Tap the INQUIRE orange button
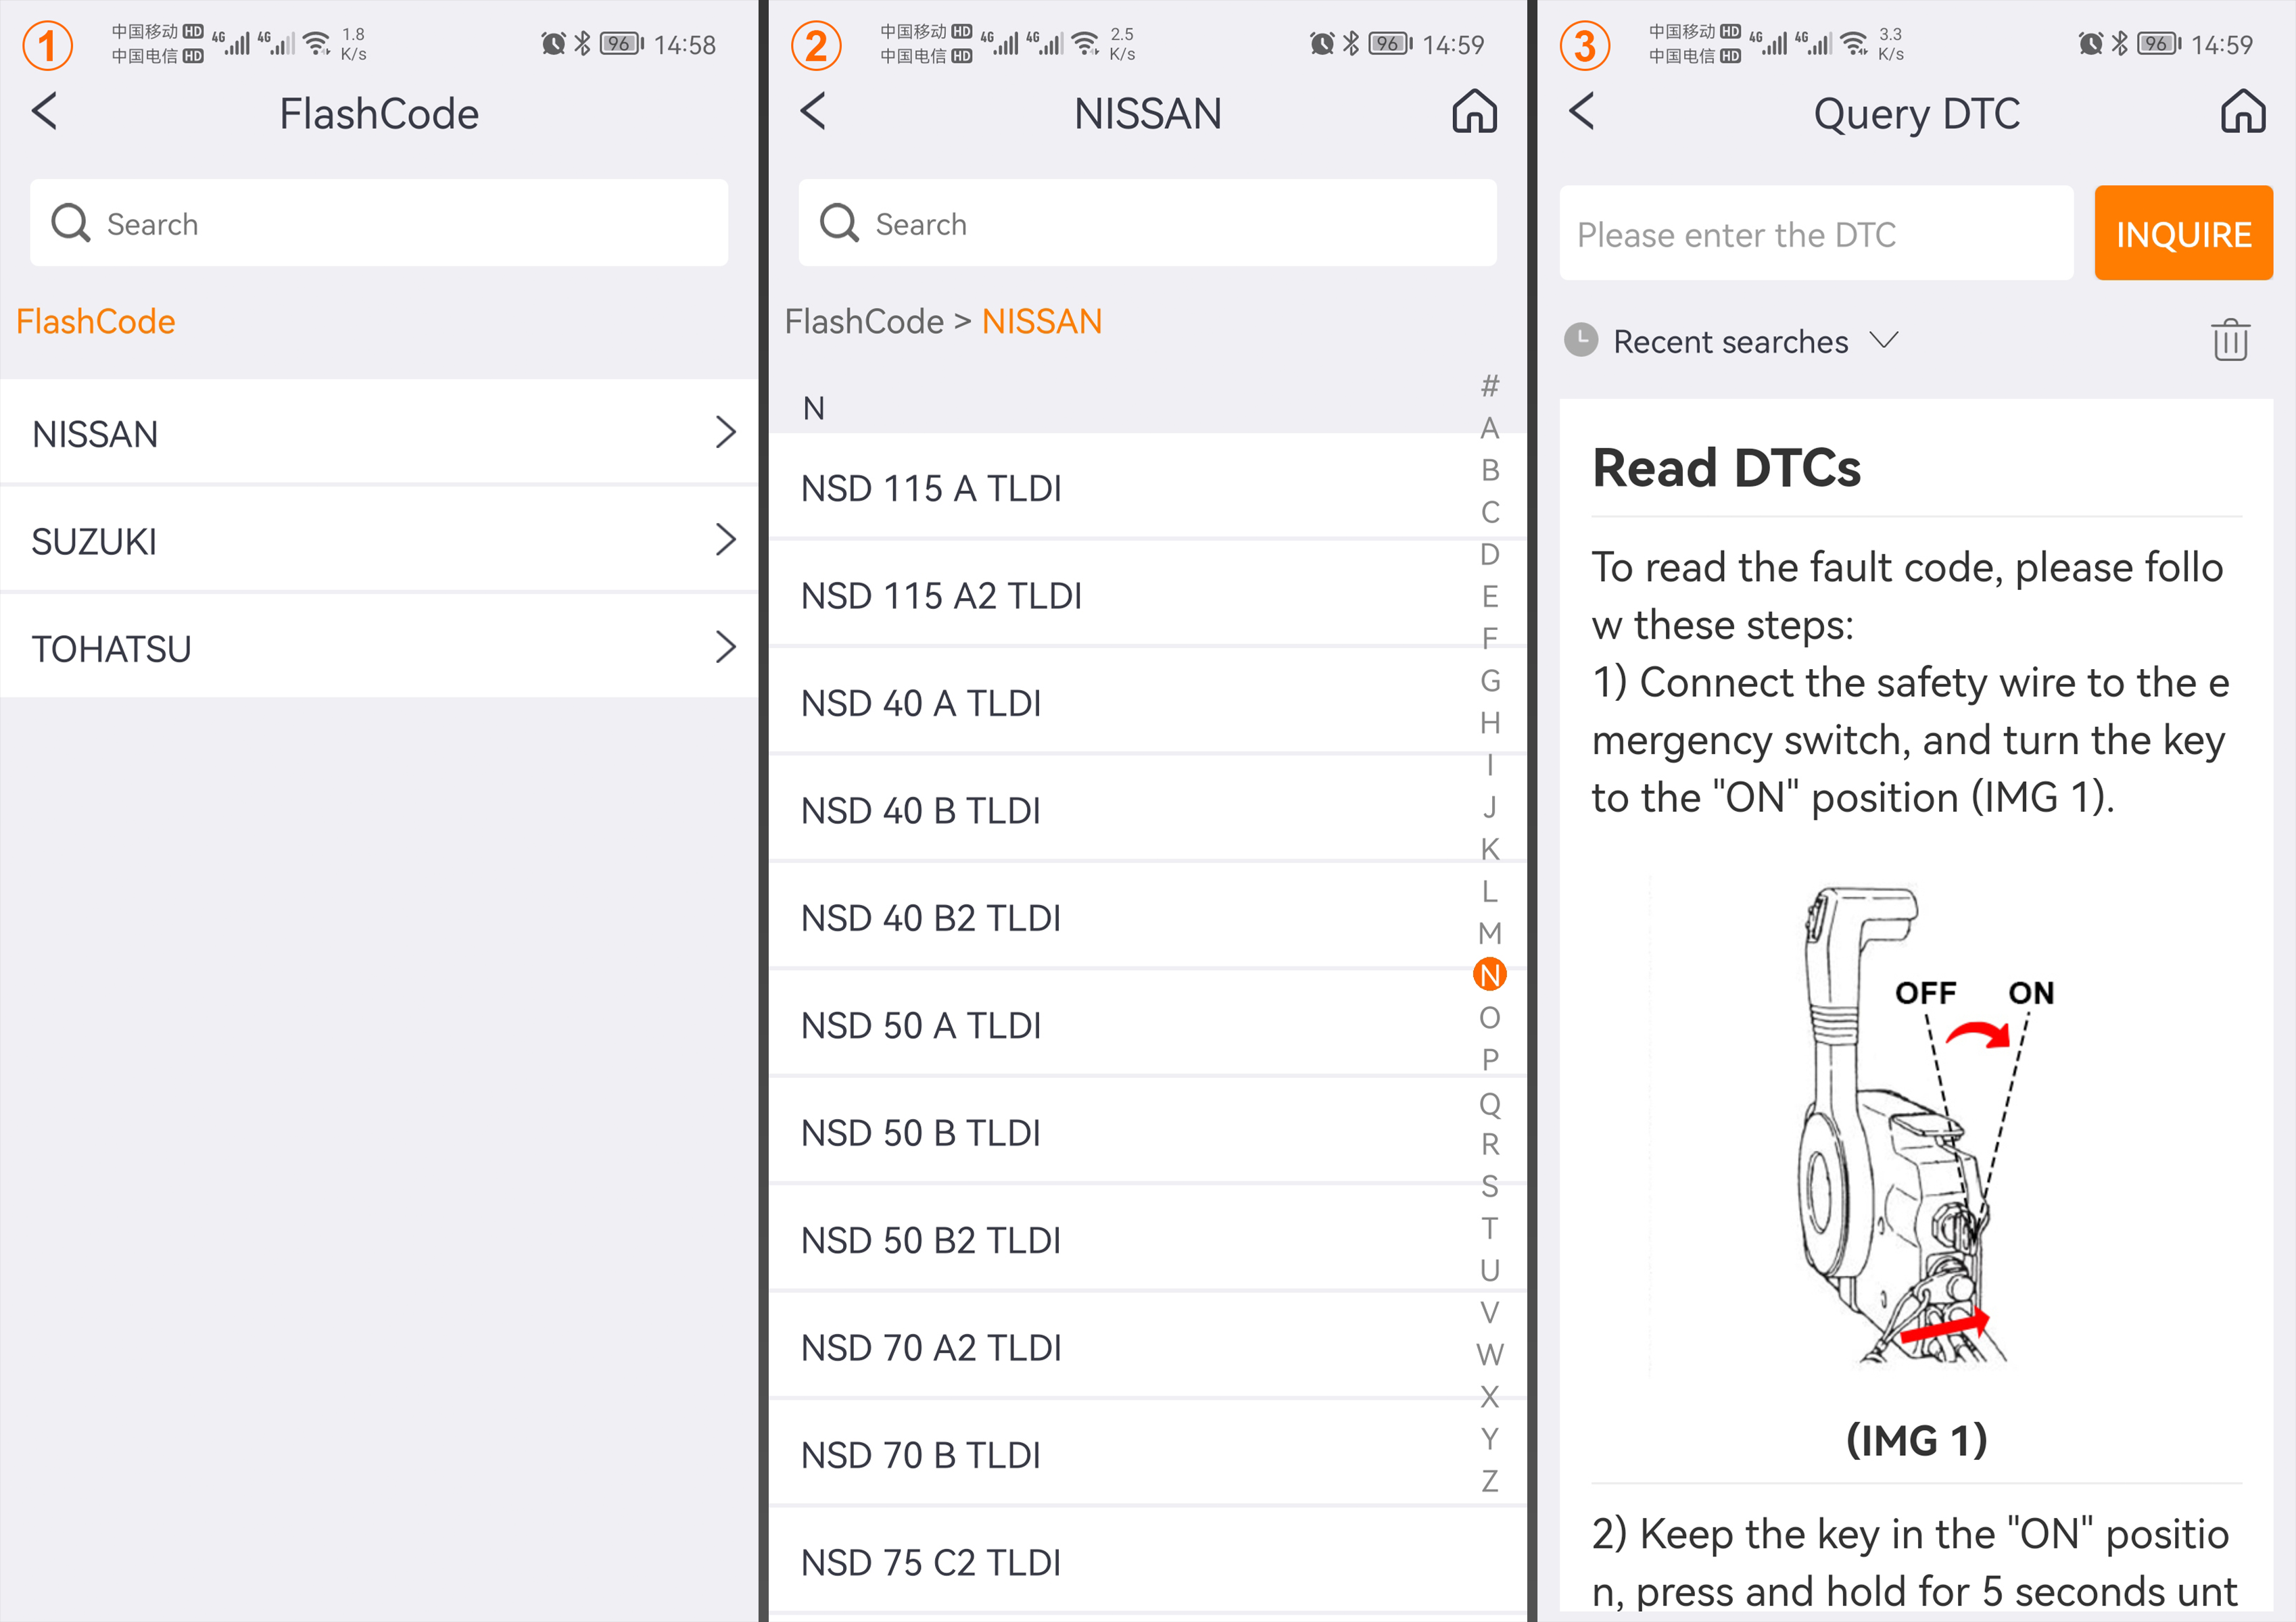This screenshot has width=2296, height=1622. (x=2182, y=233)
